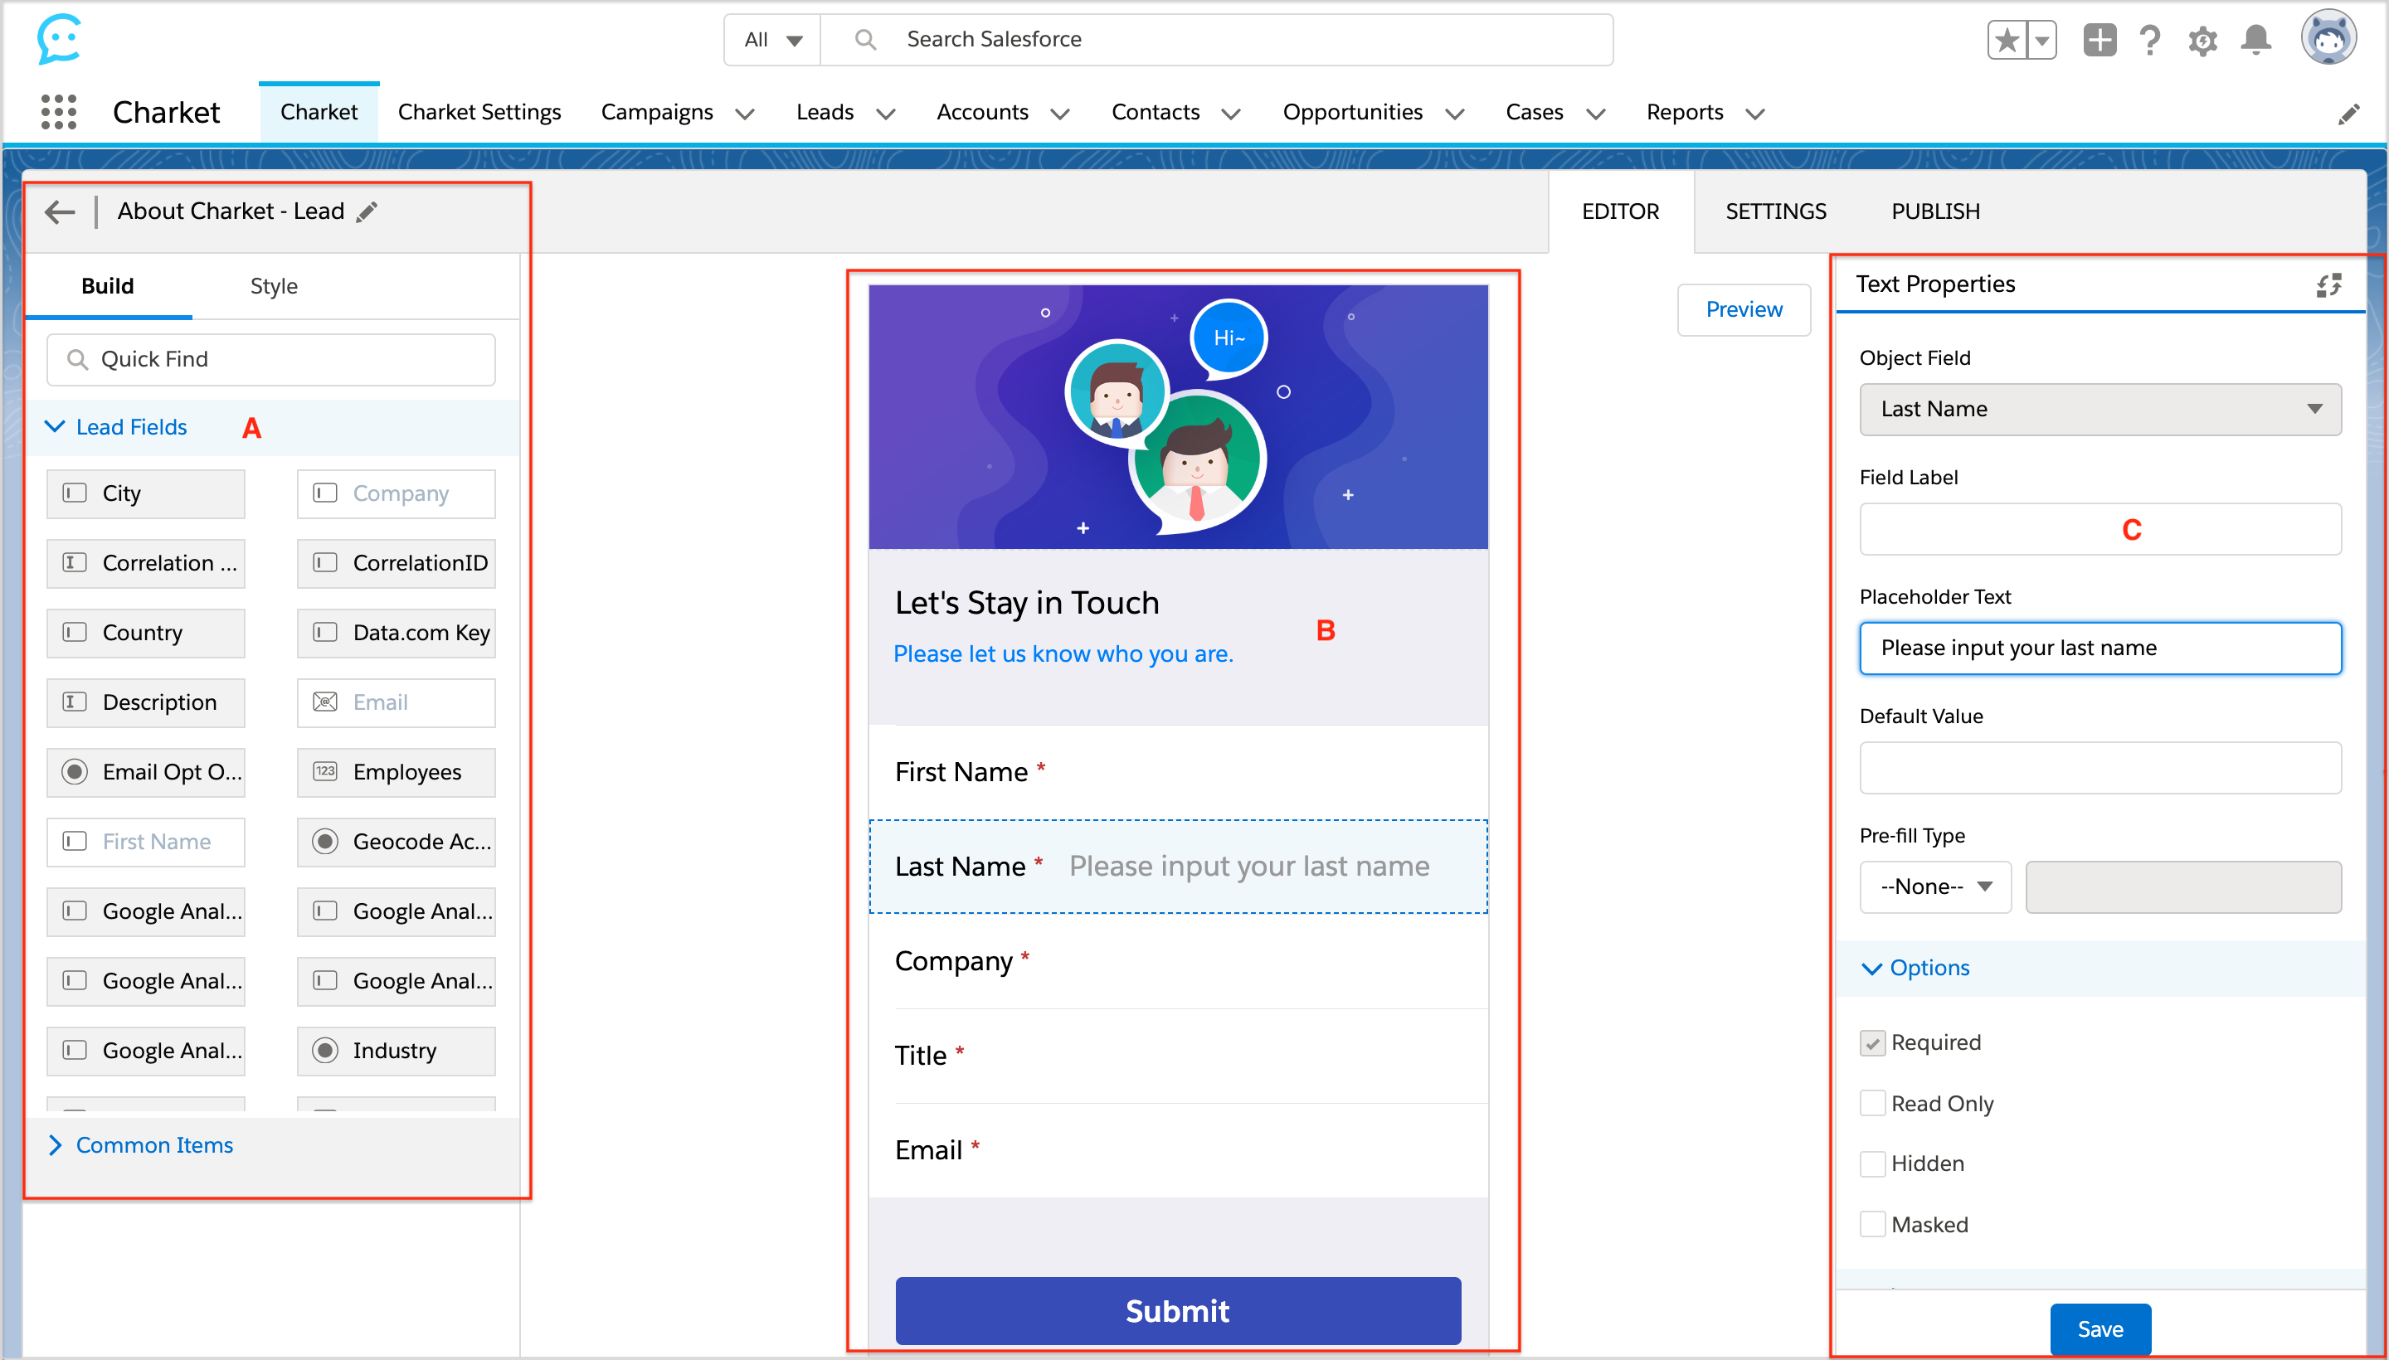Click the Search Salesforce input field
Viewport: 2389px width, 1360px height.
click(x=1214, y=39)
